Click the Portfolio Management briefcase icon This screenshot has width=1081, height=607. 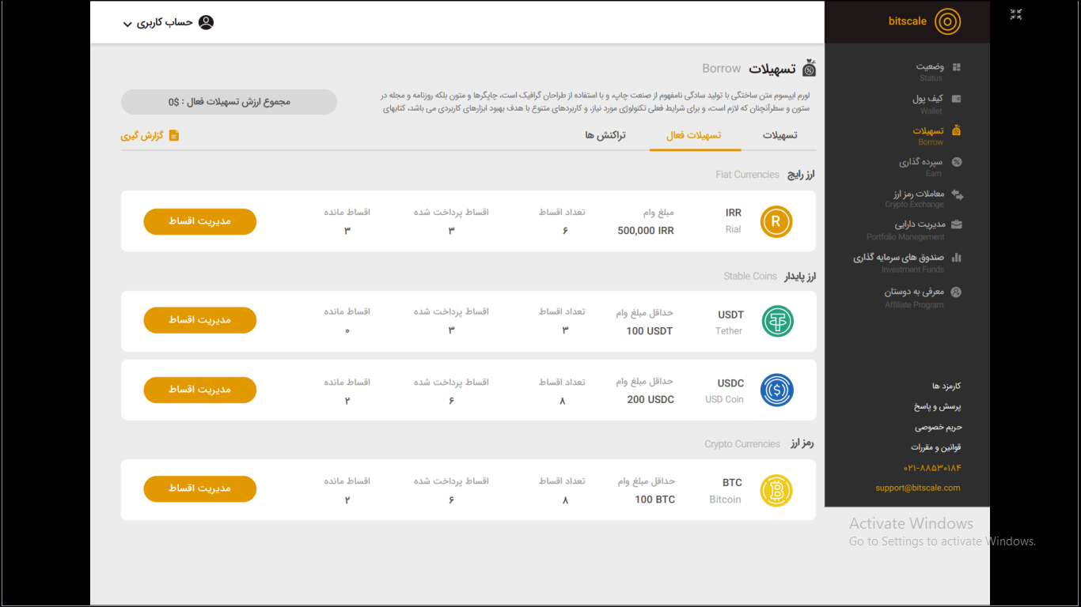click(x=956, y=225)
